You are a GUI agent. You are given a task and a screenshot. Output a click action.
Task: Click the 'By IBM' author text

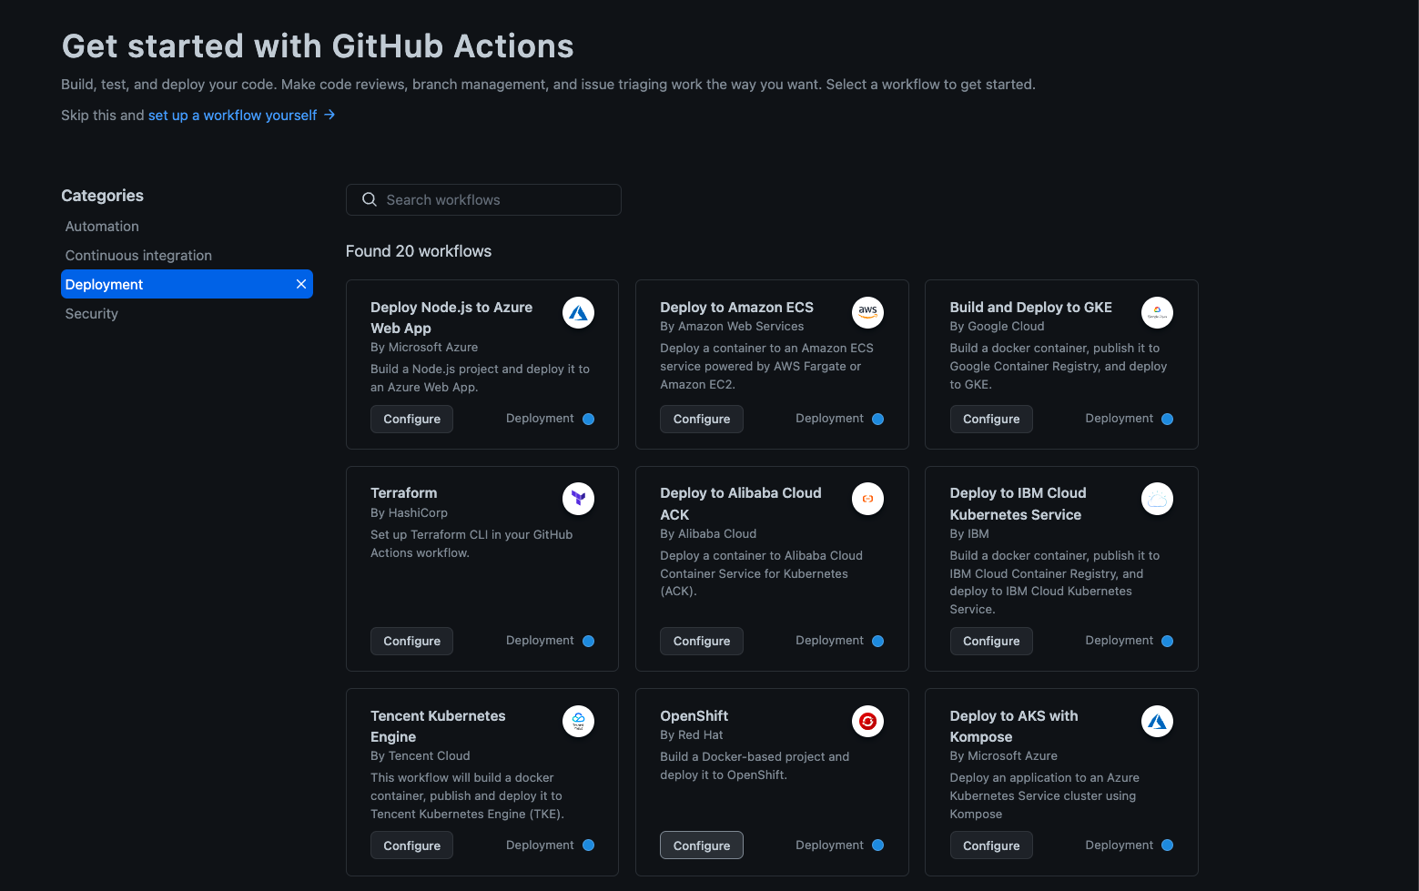969,534
